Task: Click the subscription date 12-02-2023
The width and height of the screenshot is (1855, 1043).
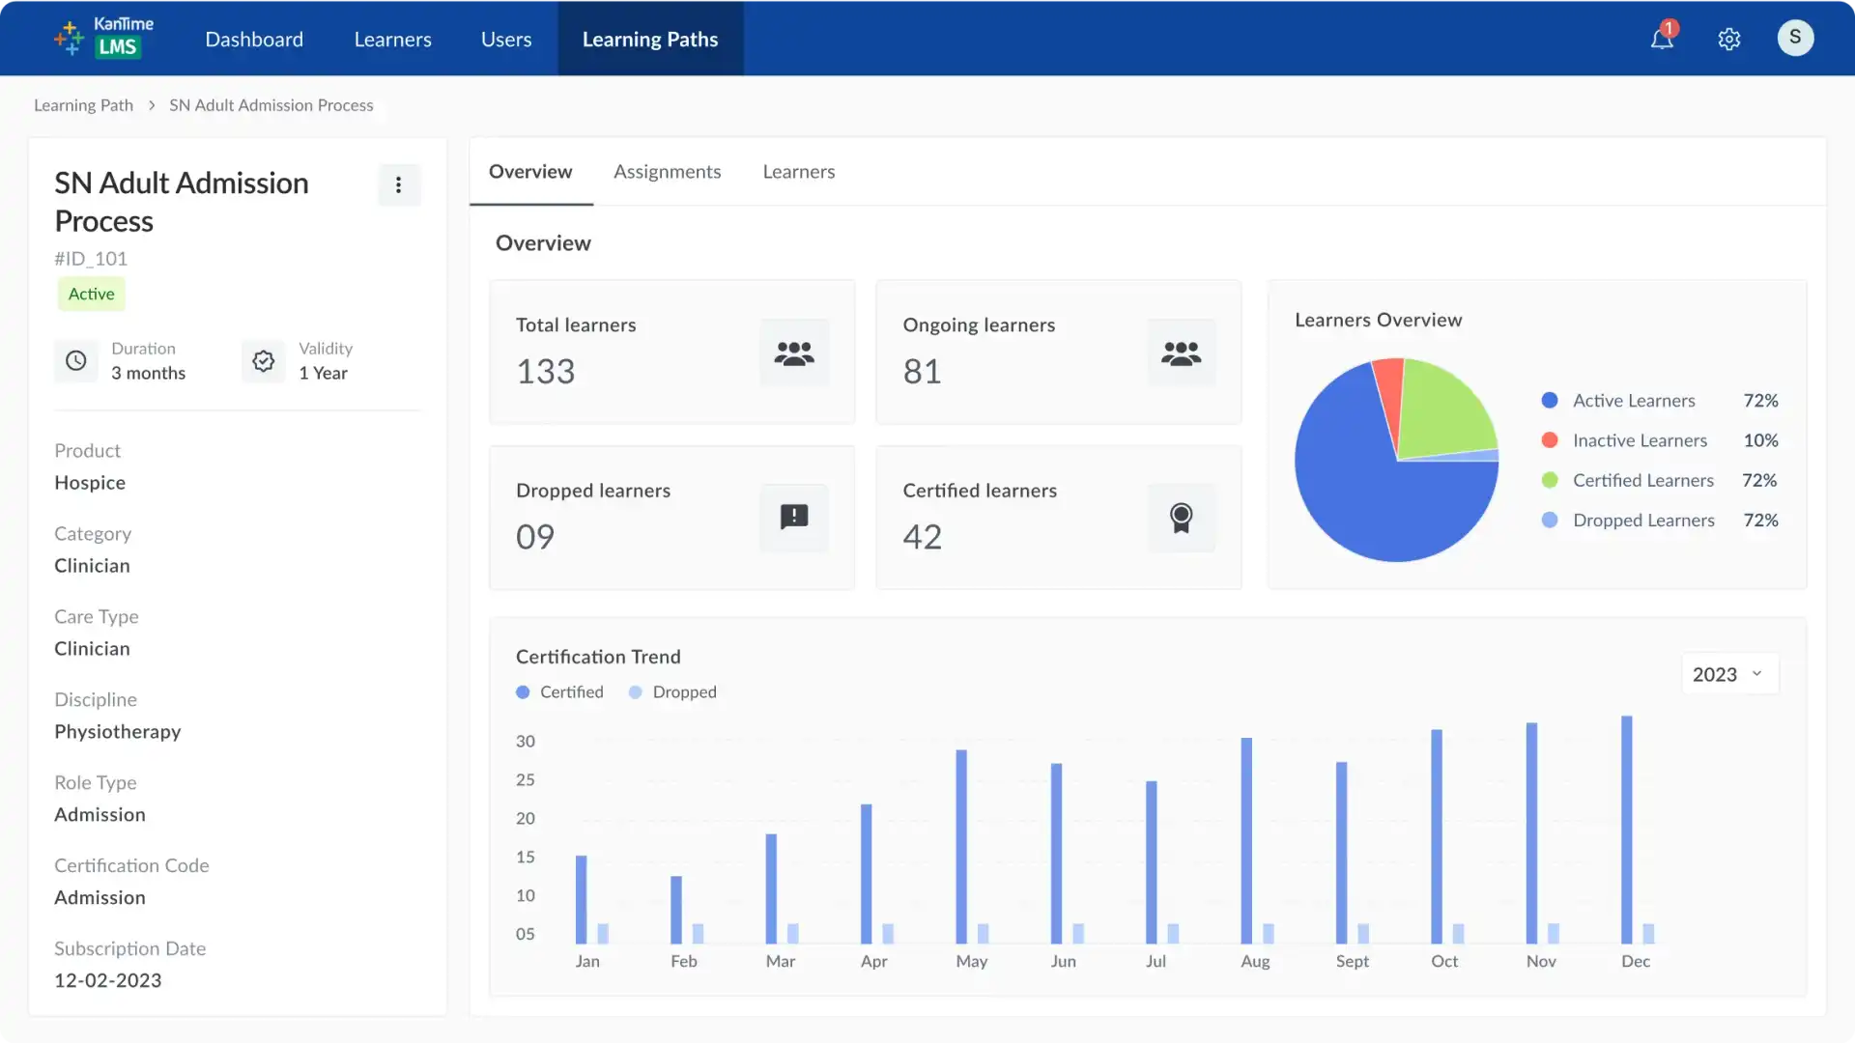Action: point(108,980)
